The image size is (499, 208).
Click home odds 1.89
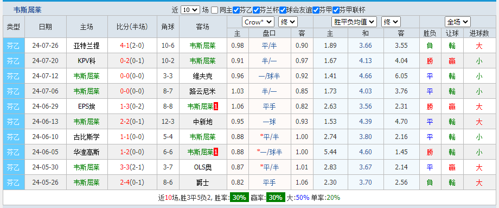pos(330,46)
